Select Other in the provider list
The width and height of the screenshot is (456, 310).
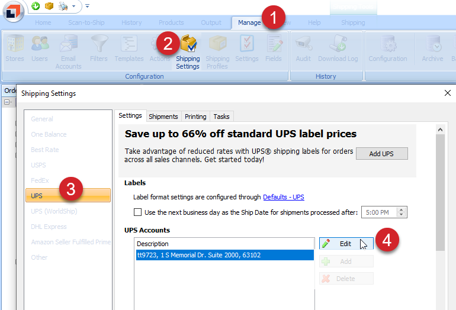click(x=68, y=257)
